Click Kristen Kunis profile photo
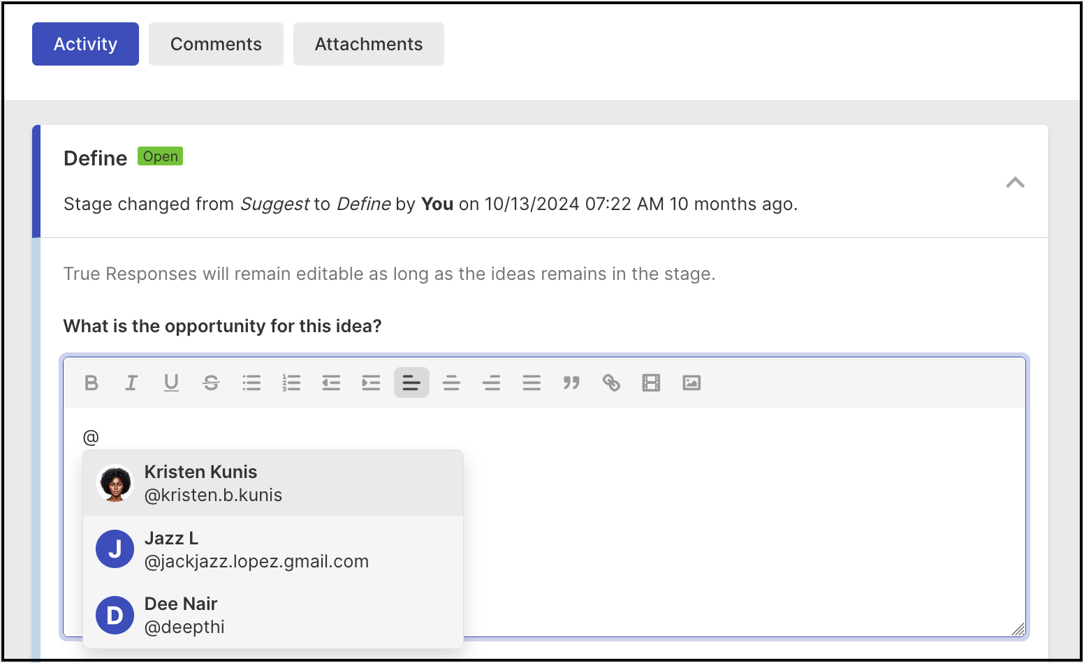 tap(115, 483)
